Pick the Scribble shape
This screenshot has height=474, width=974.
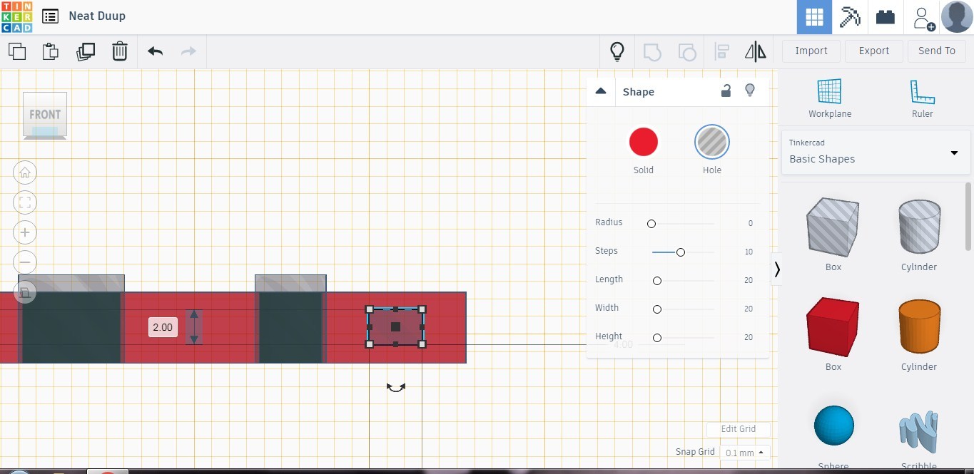[x=918, y=433]
